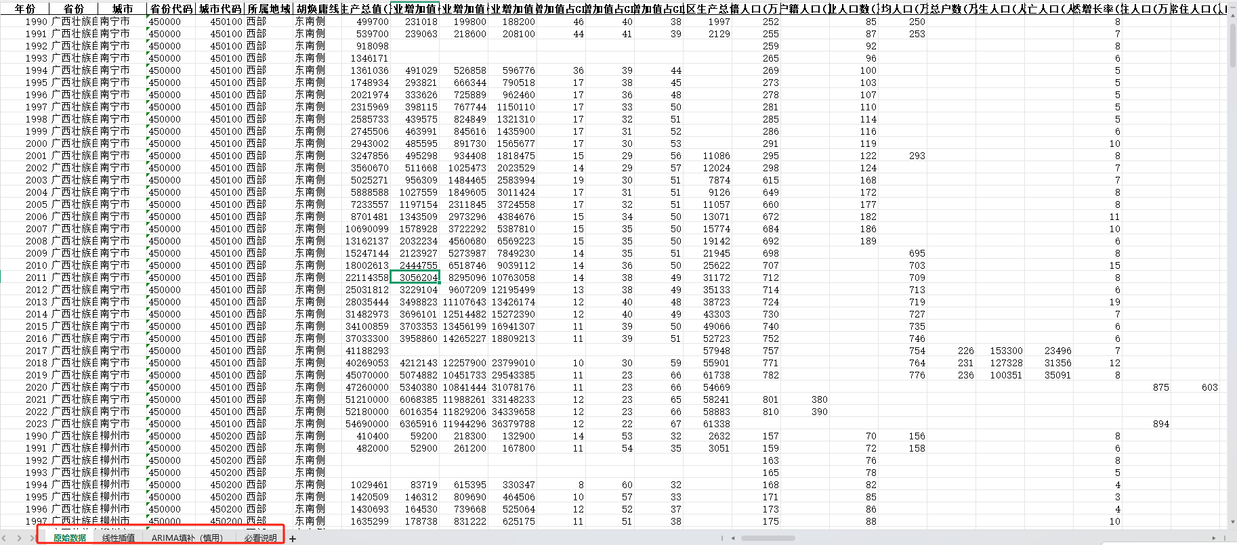The height and width of the screenshot is (545, 1237).
Task: Select cell with value 11086
Action: (708, 156)
